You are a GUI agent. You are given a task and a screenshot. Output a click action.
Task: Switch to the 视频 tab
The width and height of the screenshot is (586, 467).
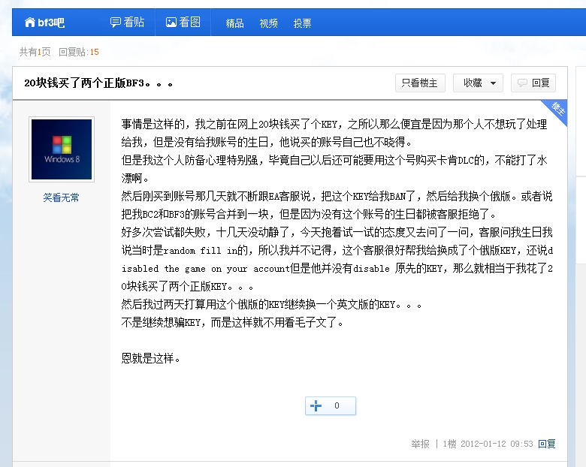[x=269, y=23]
